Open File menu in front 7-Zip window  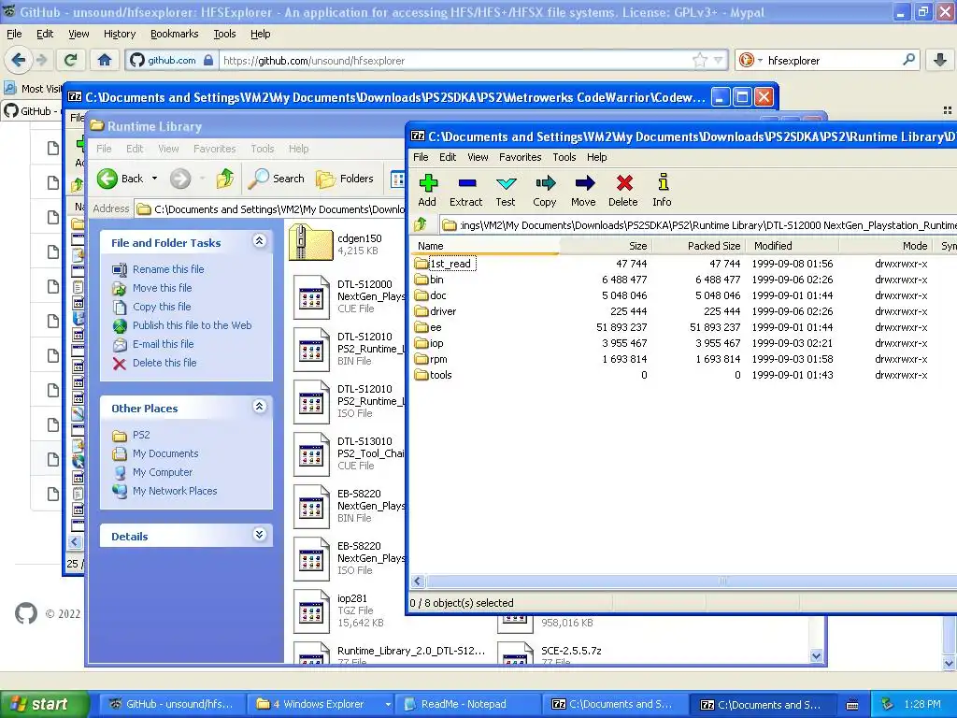421,157
